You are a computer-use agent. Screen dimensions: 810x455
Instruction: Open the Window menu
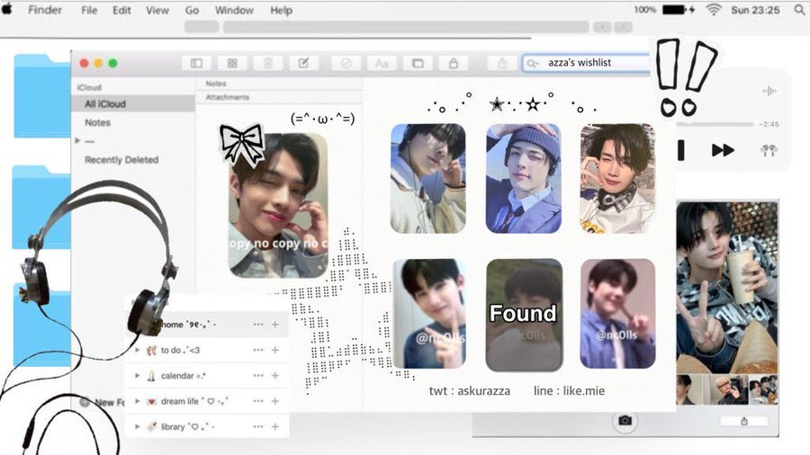(x=234, y=10)
